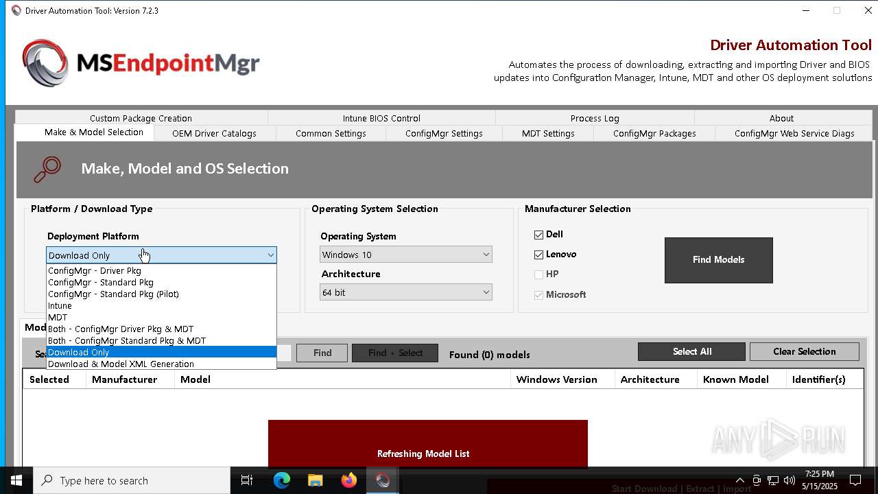Click the magnifying glass header icon

pos(48,169)
